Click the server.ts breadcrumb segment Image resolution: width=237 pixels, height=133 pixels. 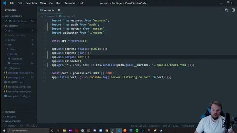66,16
